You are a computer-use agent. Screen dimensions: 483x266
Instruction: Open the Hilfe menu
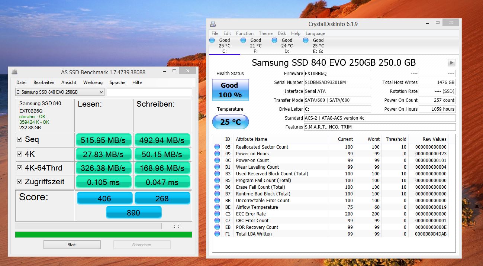[137, 82]
